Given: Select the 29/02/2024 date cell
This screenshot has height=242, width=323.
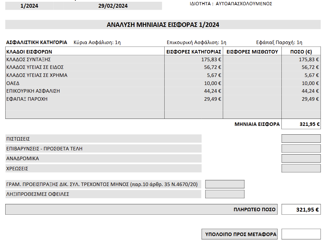Looking at the screenshot, I should [x=113, y=6].
